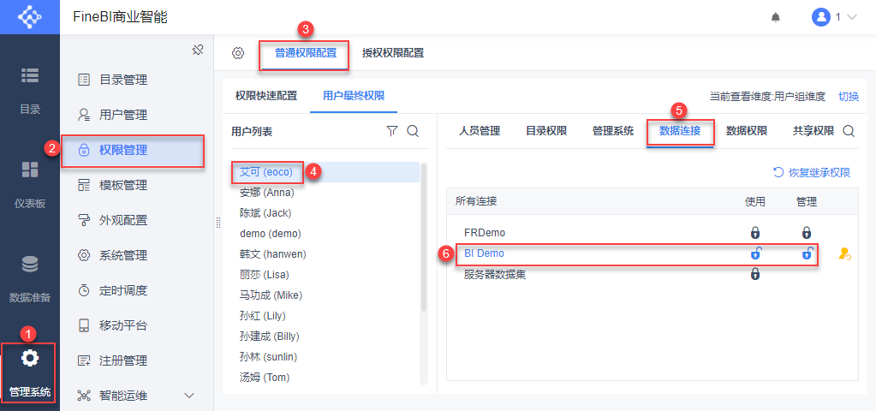The image size is (876, 411).
Task: Click the search icon beside 共享权限 tab
Action: [849, 131]
